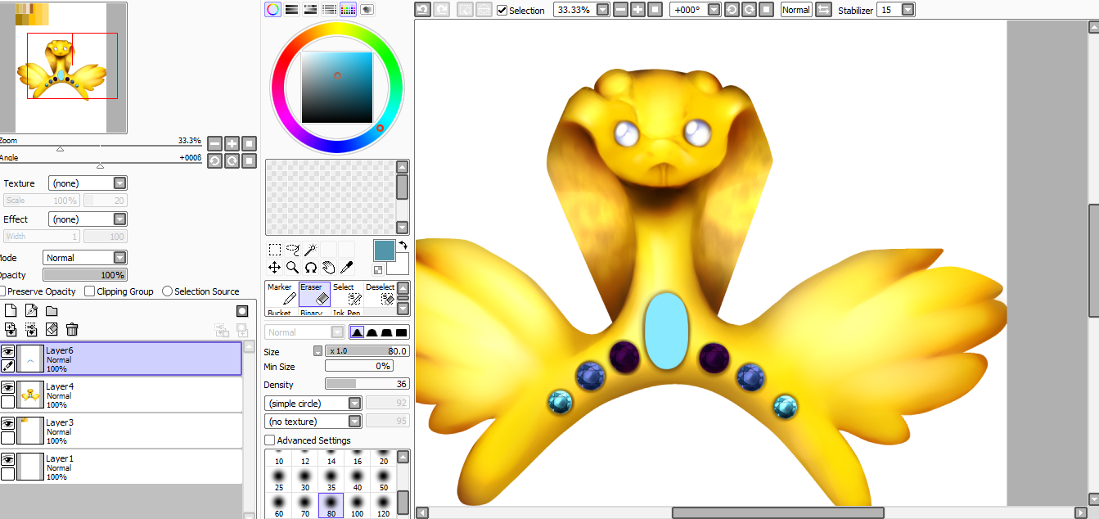This screenshot has width=1099, height=519.
Task: Adjust the brush Density slider
Action: point(367,384)
